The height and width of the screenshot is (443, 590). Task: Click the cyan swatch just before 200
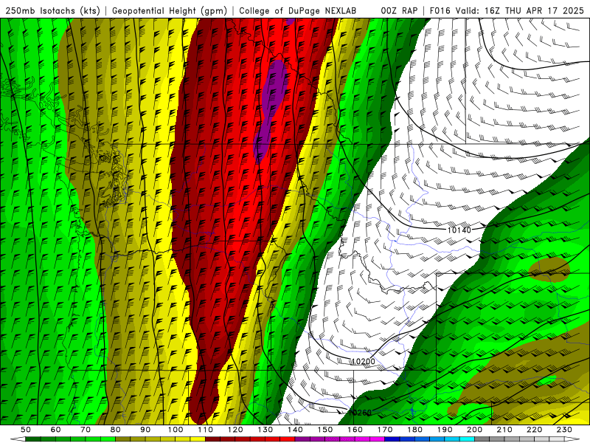pos(467,439)
